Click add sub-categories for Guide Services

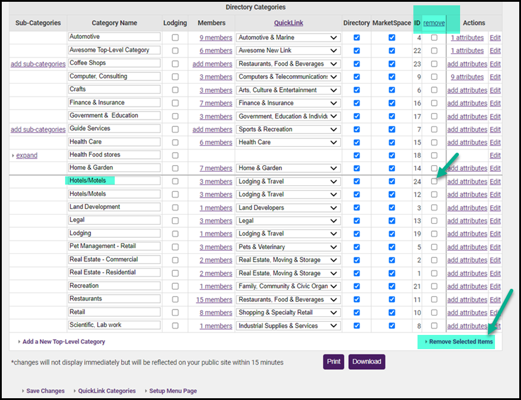point(38,130)
